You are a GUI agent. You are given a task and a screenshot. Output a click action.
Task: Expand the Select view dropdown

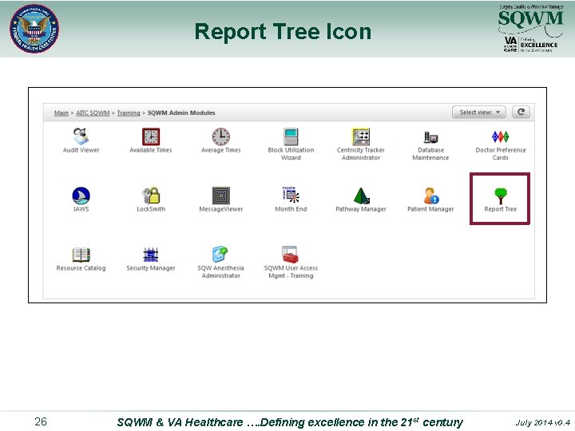point(479,113)
